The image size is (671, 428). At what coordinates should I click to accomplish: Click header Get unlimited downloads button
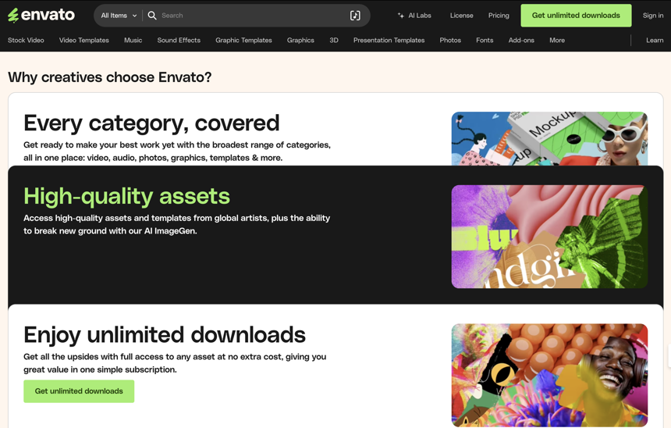pos(576,16)
